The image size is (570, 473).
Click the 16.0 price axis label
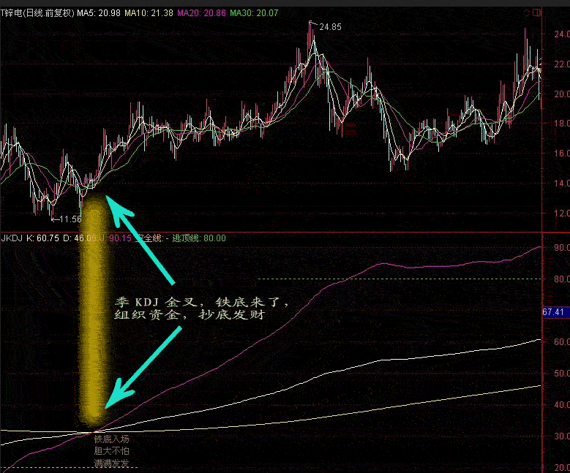point(562,154)
